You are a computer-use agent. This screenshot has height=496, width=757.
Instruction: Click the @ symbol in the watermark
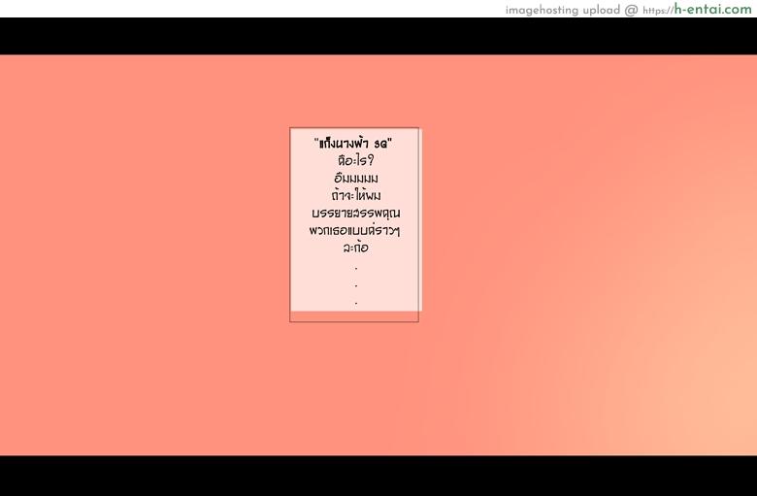pyautogui.click(x=632, y=10)
